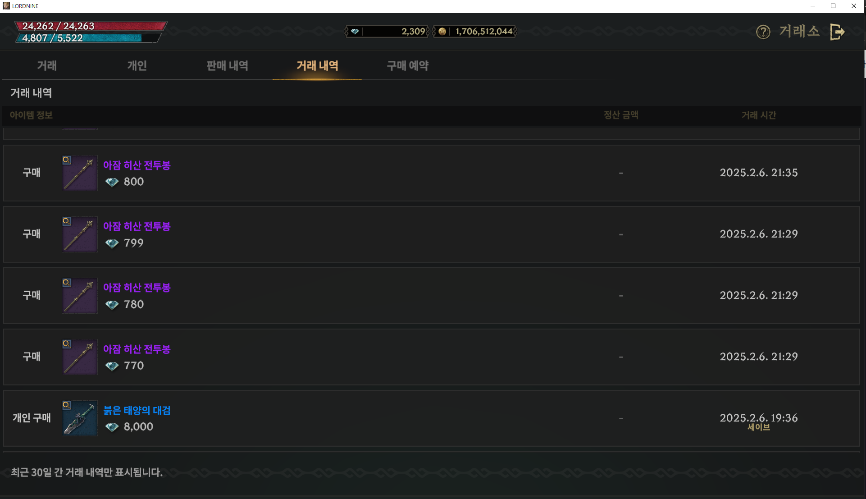This screenshot has height=499, width=866.
Task: Click the 거래 내역 section heading
Action: [x=31, y=93]
